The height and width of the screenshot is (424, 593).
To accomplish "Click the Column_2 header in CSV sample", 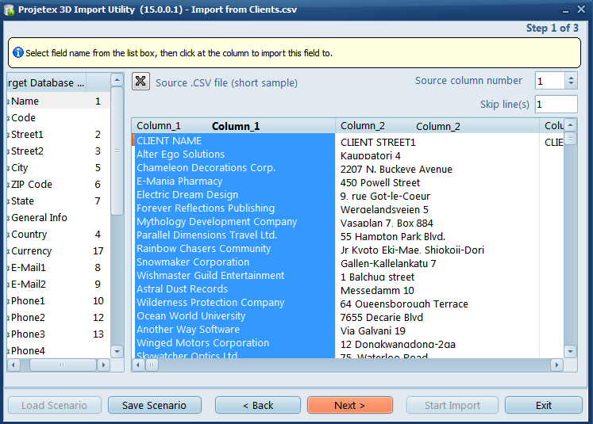I will (437, 126).
